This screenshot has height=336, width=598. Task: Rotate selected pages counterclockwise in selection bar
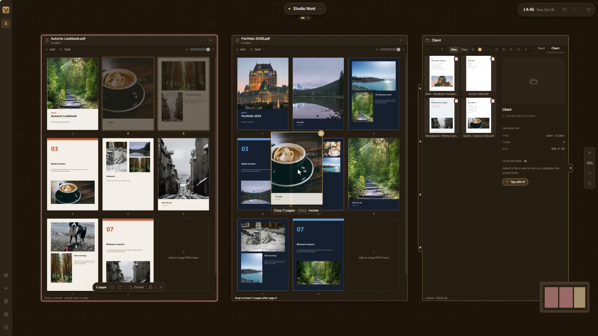coord(112,287)
